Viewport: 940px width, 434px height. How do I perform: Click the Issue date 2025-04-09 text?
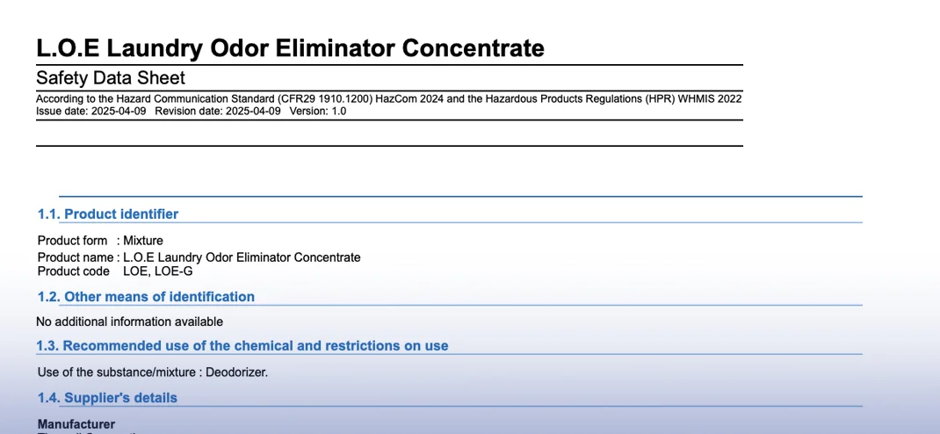91,112
